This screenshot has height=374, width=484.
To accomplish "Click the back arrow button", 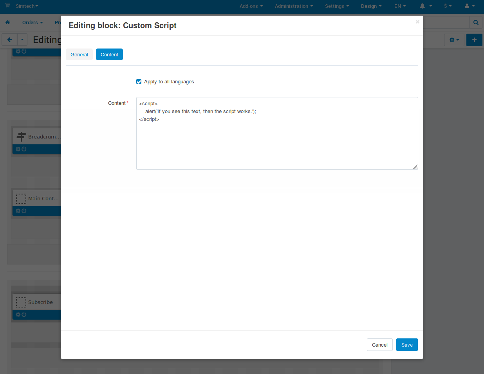I will click(10, 40).
